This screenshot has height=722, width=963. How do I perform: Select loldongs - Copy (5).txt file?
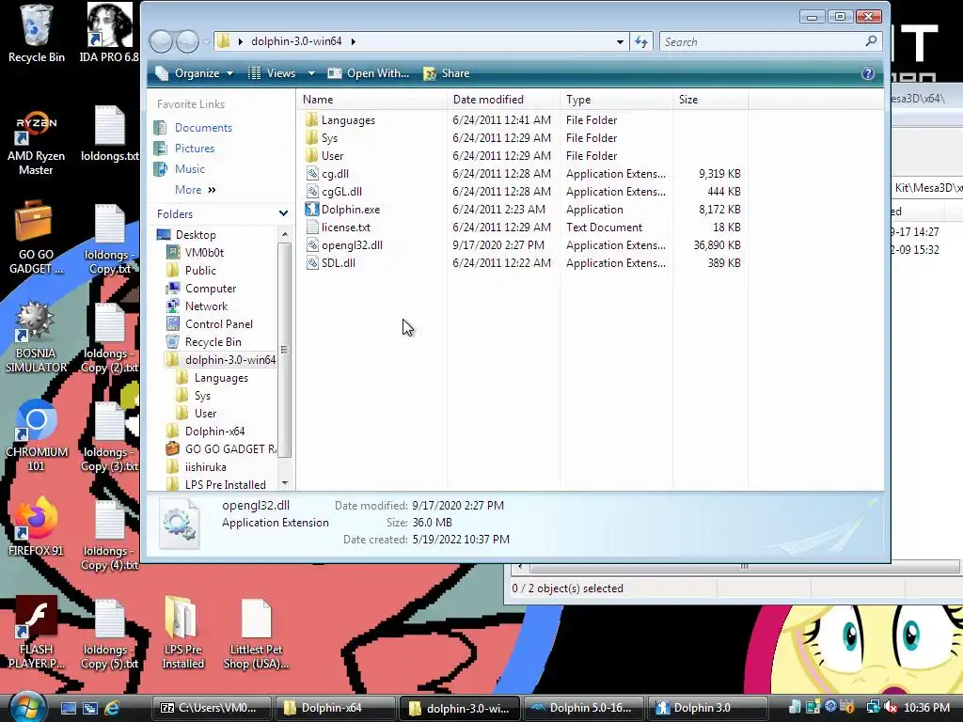point(109,635)
